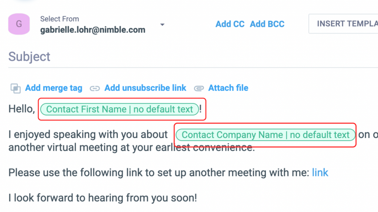The height and width of the screenshot is (212, 378).
Task: Select the Contact Company Name merge tag
Action: click(265, 135)
